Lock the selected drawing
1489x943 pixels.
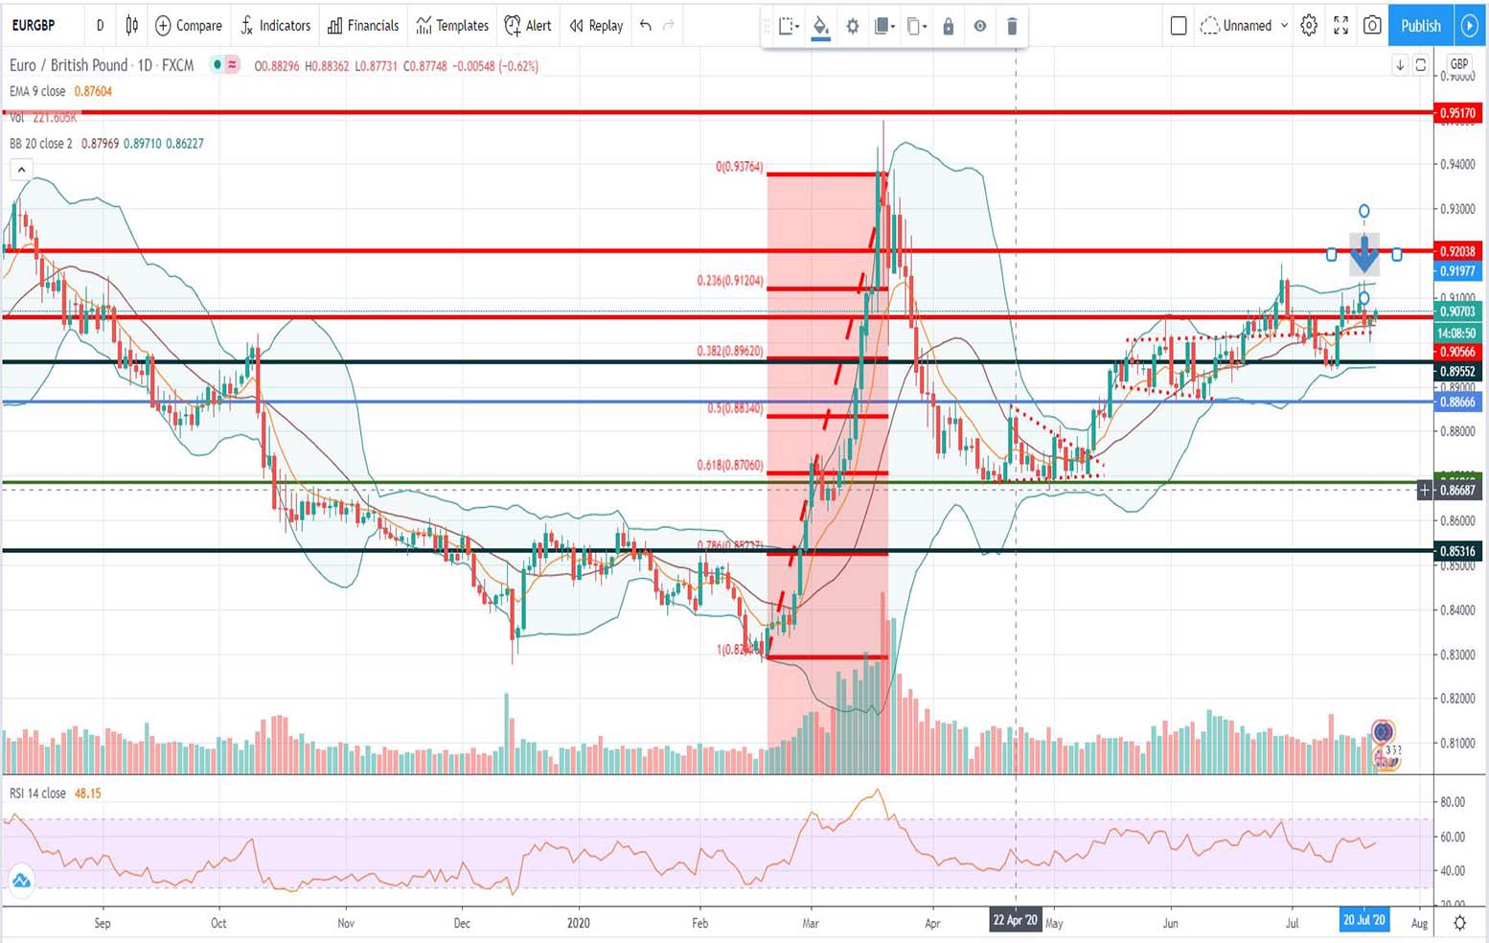tap(949, 27)
